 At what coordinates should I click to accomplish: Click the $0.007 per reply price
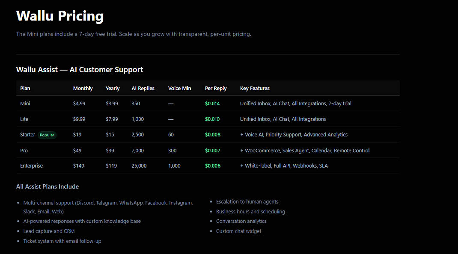(213, 151)
